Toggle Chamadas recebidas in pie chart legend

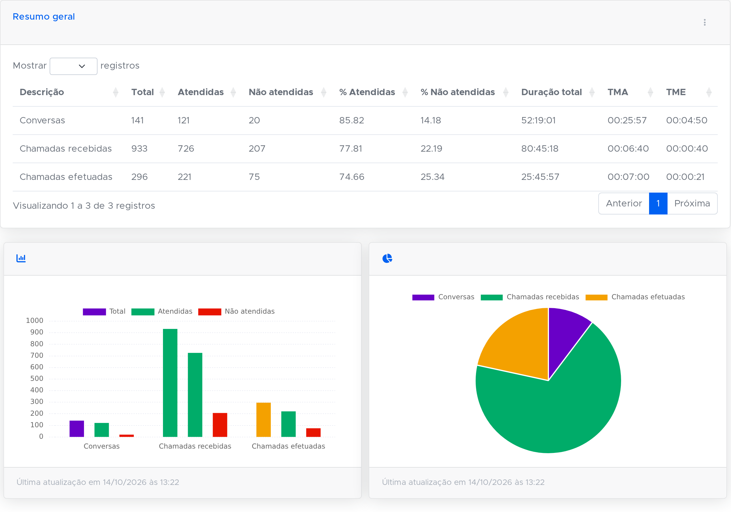tap(530, 297)
